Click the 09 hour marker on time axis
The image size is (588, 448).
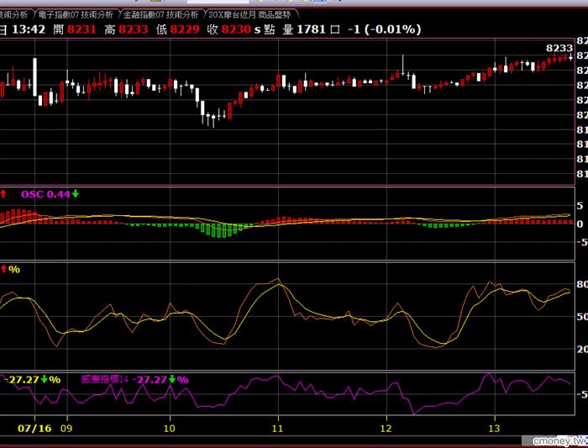coord(66,428)
